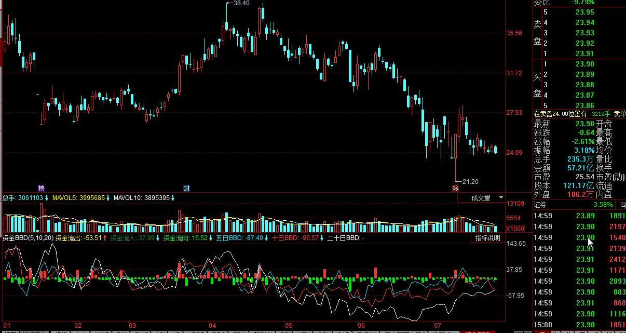Click the purple 榜 marker under the chart

42,188
